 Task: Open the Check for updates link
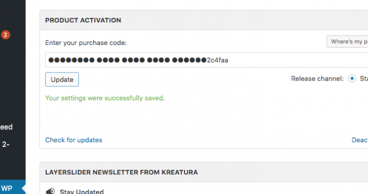click(74, 140)
